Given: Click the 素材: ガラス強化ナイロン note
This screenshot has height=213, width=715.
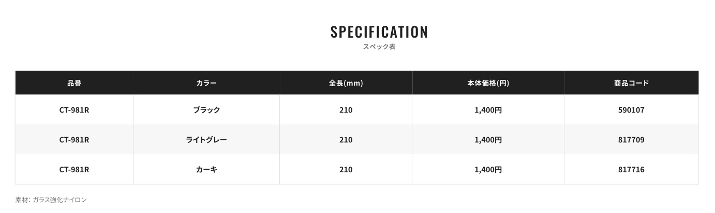Looking at the screenshot, I should click(51, 200).
